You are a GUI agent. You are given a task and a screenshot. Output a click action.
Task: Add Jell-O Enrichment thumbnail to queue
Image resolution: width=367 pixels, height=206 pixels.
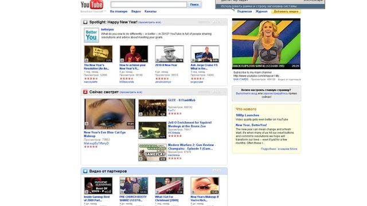point(140,136)
